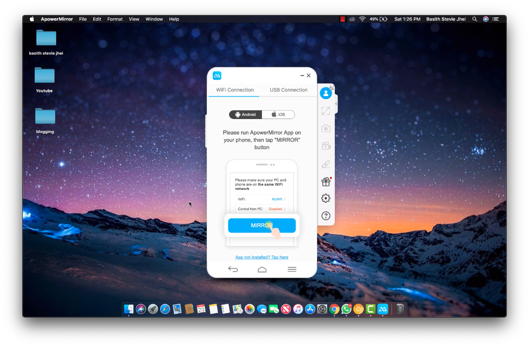The image size is (529, 347).
Task: Open ApowerMirror settings gear
Action: coord(326,198)
